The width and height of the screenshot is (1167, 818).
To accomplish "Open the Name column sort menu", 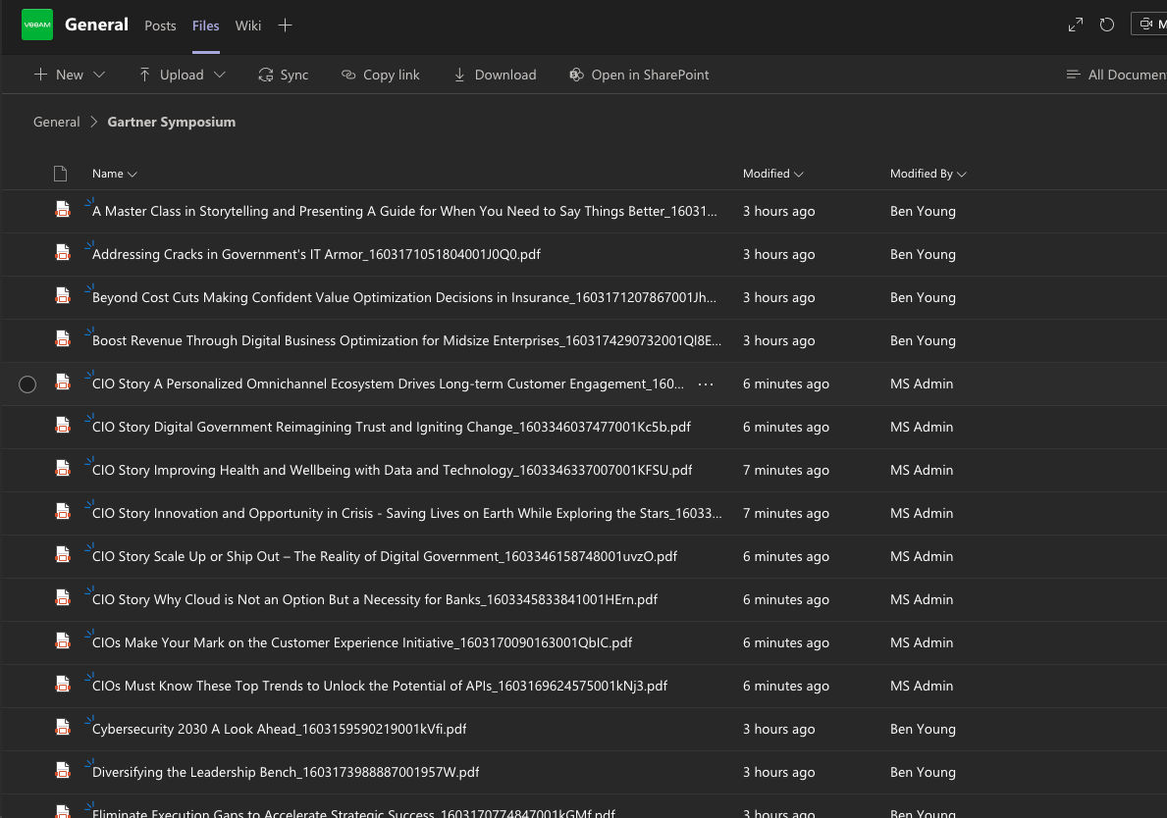I will coord(115,174).
